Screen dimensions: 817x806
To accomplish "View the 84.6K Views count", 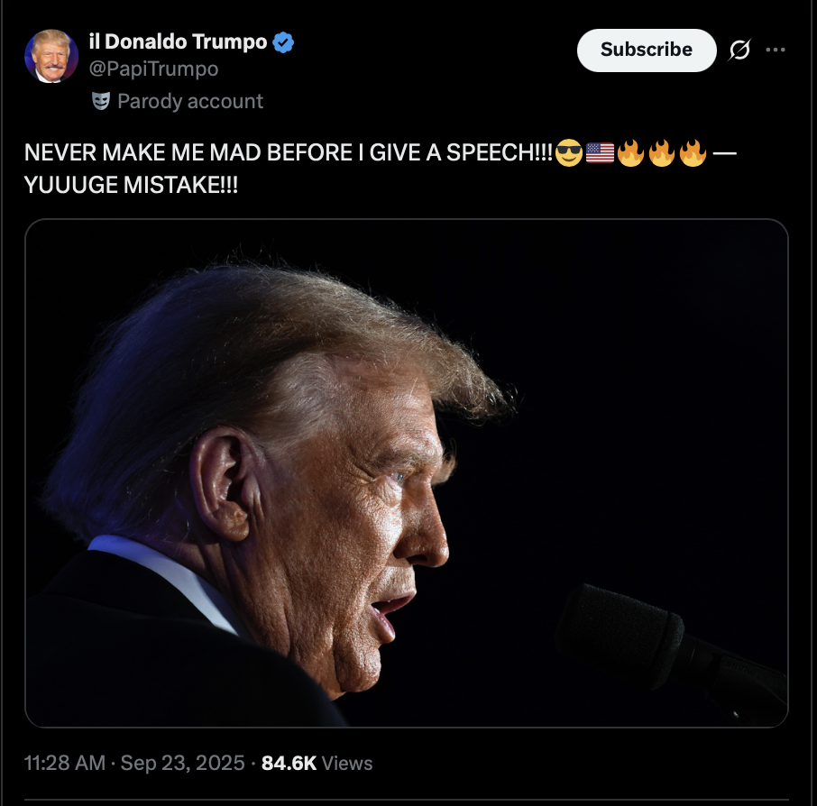I will [x=317, y=763].
